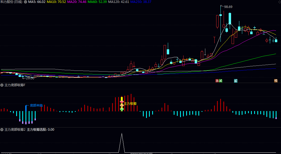Image resolution: width=281 pixels, height=154 pixels.
Task: Click the red 涨 event badge
Action: (217, 81)
